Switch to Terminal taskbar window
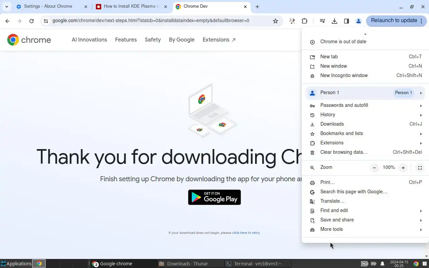This screenshot has height=268, width=429. 258,264
